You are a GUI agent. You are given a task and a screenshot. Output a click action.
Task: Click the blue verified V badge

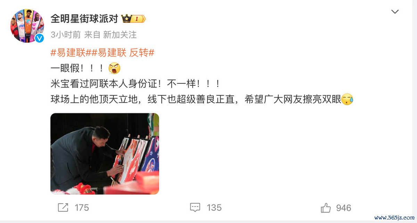(x=40, y=38)
